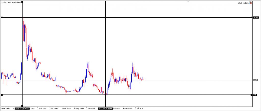Screen dimensions: 261x111
Task: Click the 1 Jul 2006 axis date
Action: coord(54,108)
